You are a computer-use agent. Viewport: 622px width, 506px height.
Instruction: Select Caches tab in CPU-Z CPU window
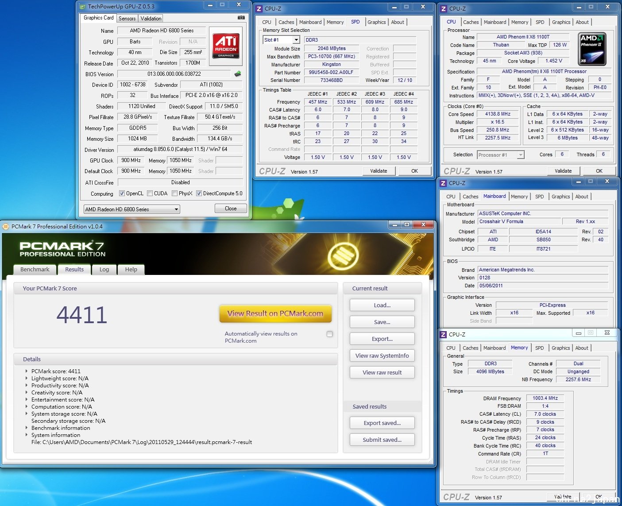click(x=471, y=22)
